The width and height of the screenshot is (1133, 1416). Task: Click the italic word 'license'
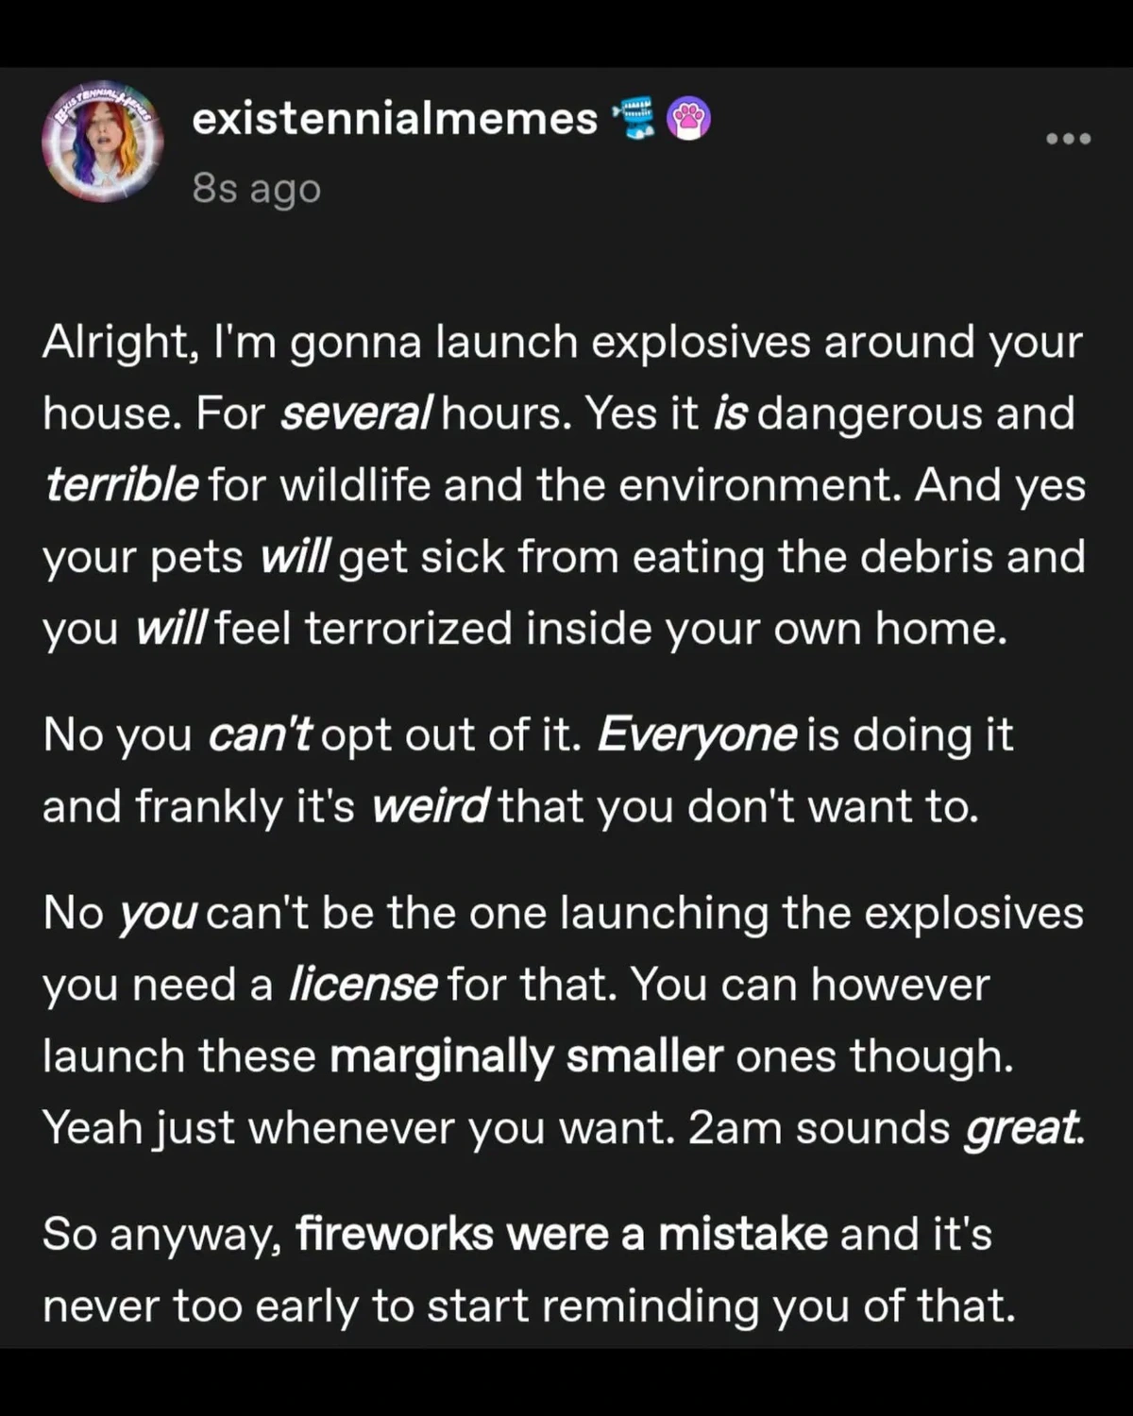coord(363,985)
